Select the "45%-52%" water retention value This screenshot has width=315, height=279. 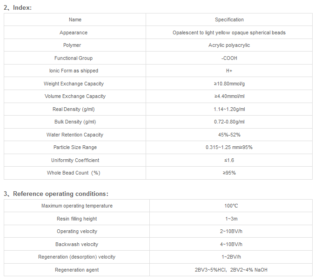(x=229, y=135)
